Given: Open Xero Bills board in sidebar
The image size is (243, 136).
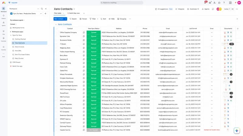Looking at the screenshot, I should coord(18,51).
